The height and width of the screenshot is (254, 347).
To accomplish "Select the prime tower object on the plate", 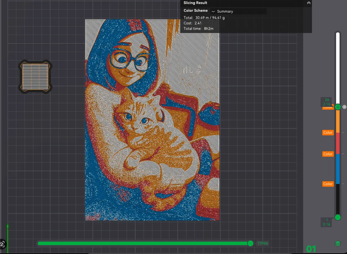I will (x=35, y=77).
